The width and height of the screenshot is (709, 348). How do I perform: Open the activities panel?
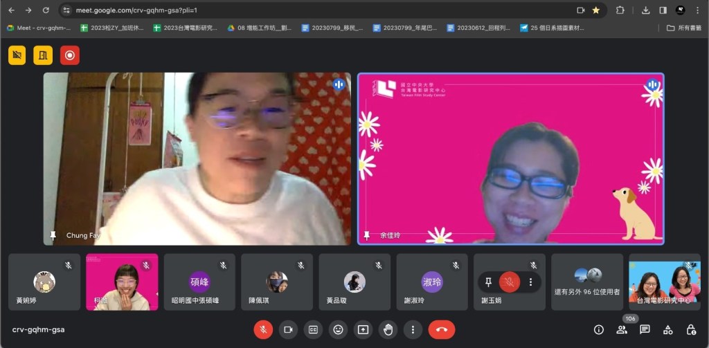coord(667,330)
